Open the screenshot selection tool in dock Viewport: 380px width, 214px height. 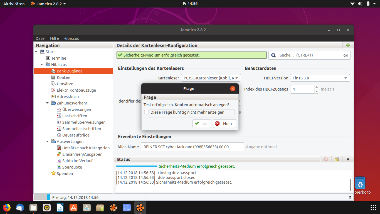tap(127, 208)
